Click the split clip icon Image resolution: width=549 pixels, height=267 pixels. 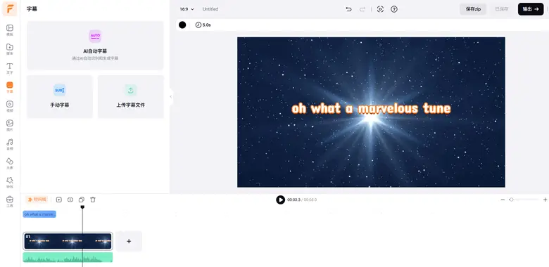[70, 200]
